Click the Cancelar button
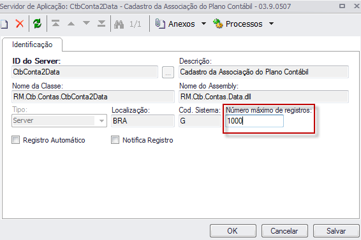Image resolution: width=361 pixels, height=240 pixels. click(284, 231)
